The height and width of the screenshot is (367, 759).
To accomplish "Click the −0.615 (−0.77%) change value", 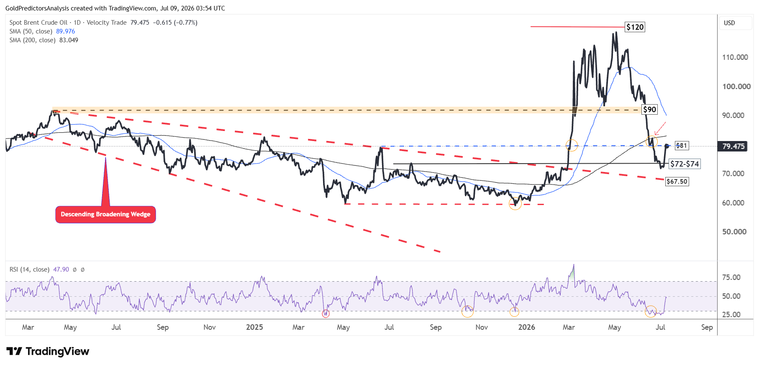I will [x=175, y=23].
